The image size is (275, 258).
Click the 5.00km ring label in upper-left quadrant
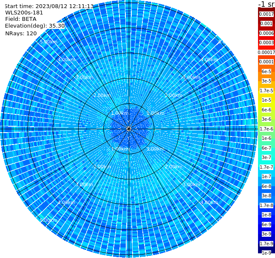48,42
